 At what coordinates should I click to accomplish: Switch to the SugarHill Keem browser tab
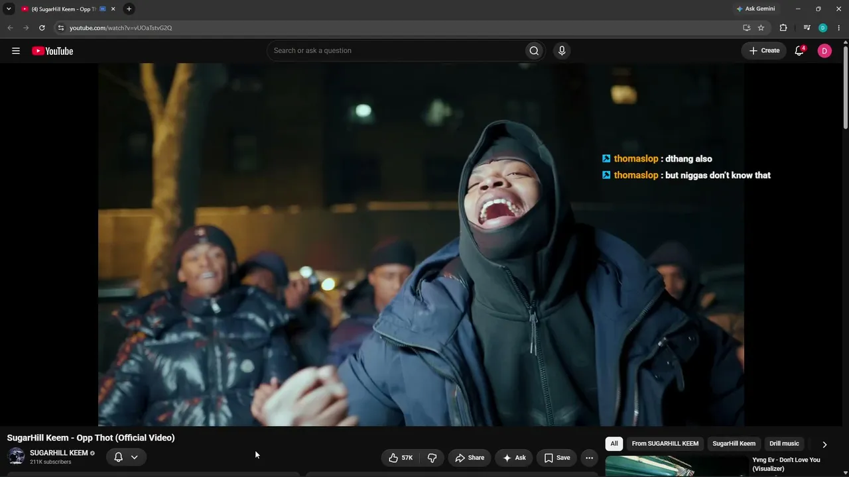65,9
